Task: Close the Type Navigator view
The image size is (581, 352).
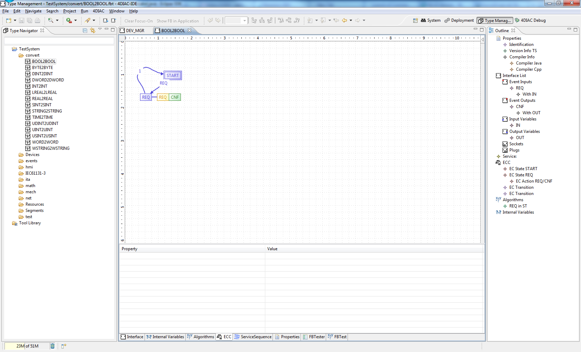Action: [x=42, y=30]
